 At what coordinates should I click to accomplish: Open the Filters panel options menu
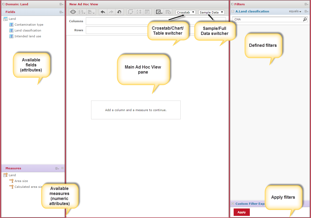click(x=306, y=4)
